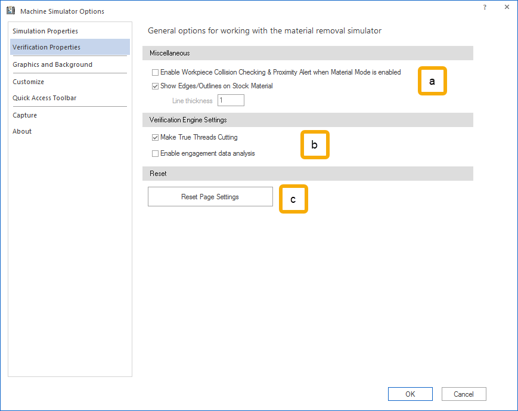Open the Simulation Properties page

[45, 31]
